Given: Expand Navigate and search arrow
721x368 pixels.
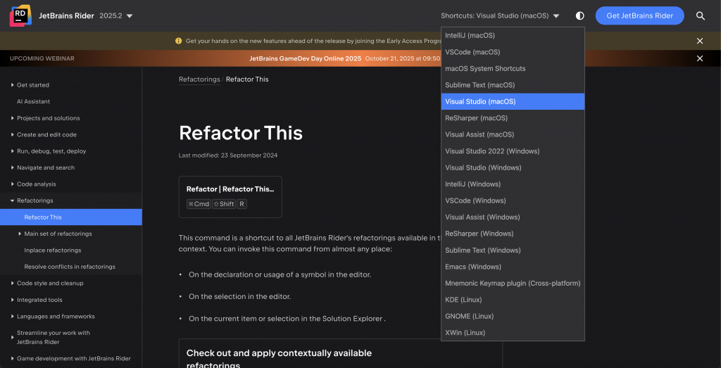Looking at the screenshot, I should coord(13,167).
